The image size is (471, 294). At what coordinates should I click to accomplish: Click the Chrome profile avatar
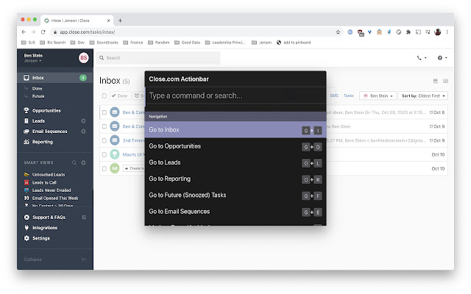point(438,32)
